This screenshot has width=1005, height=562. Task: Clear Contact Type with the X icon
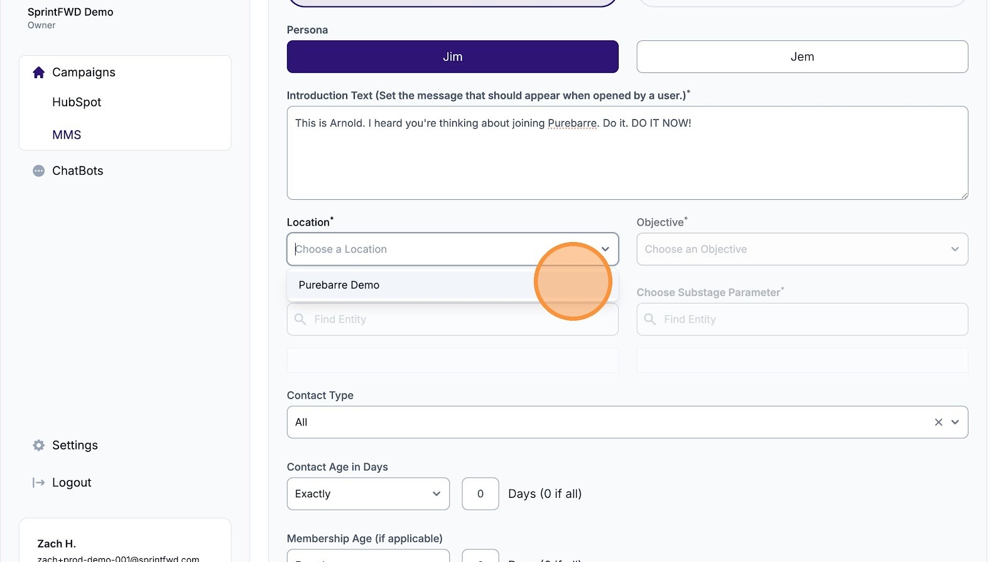coord(938,422)
